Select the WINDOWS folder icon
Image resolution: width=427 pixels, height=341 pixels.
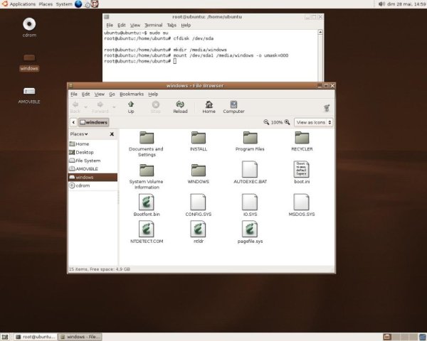(x=199, y=170)
